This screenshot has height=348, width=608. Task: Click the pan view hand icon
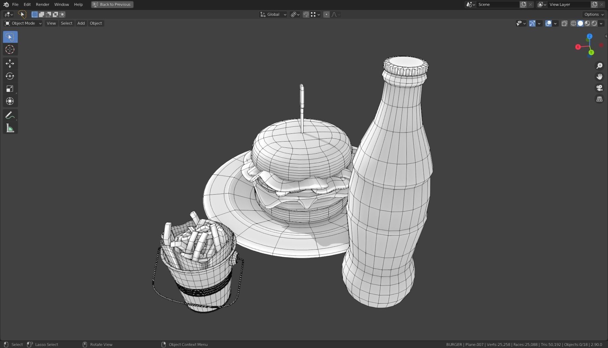599,77
